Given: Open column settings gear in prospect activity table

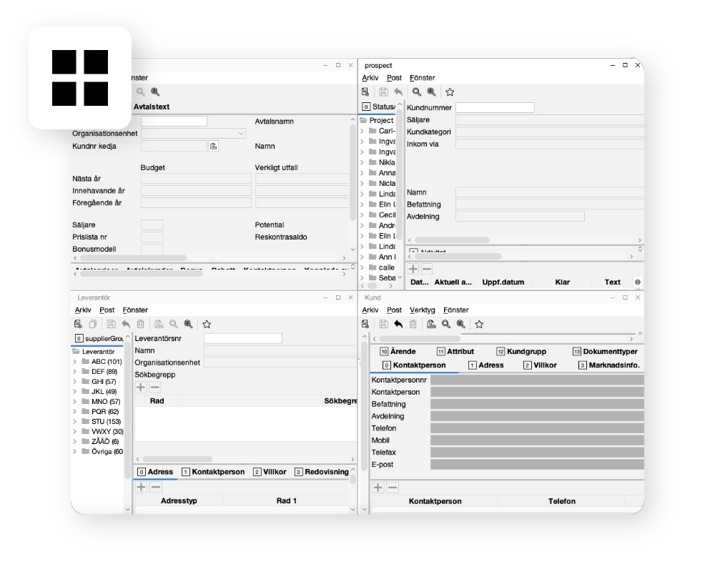Looking at the screenshot, I should [x=638, y=282].
